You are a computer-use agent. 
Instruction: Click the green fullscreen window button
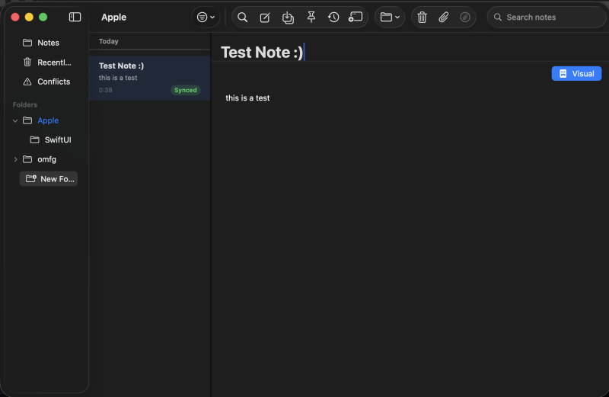[x=43, y=17]
